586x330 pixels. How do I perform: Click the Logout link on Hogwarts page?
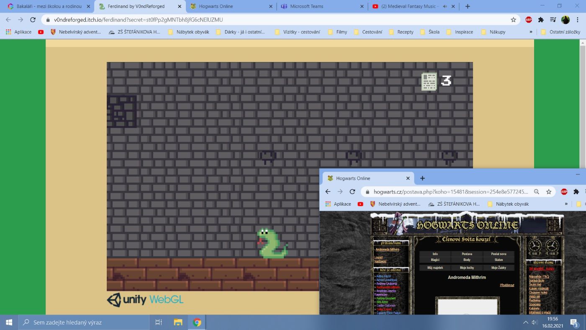point(378,258)
